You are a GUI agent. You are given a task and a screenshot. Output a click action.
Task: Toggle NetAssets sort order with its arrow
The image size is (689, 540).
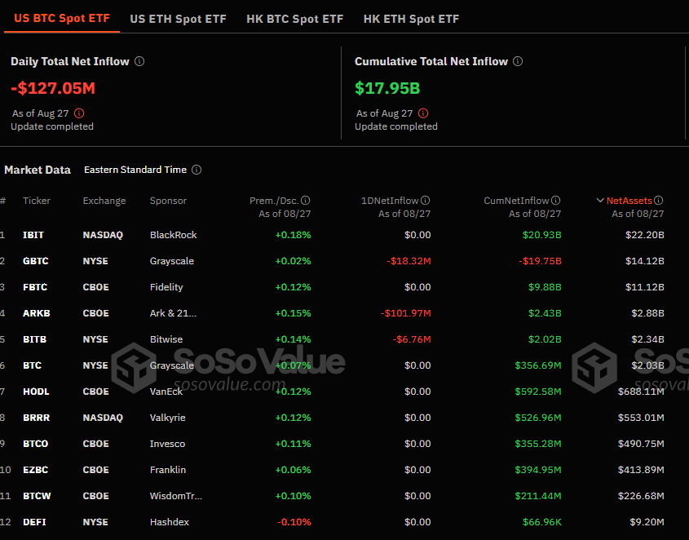click(x=600, y=200)
